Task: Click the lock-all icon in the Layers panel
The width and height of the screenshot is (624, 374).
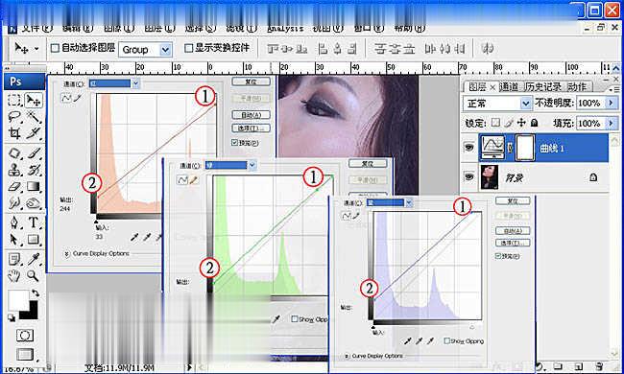Action: click(x=535, y=123)
